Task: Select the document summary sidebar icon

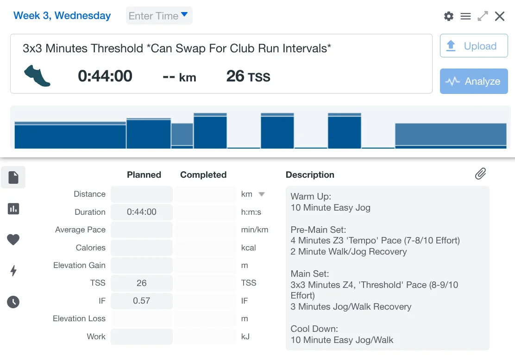Action: point(13,177)
